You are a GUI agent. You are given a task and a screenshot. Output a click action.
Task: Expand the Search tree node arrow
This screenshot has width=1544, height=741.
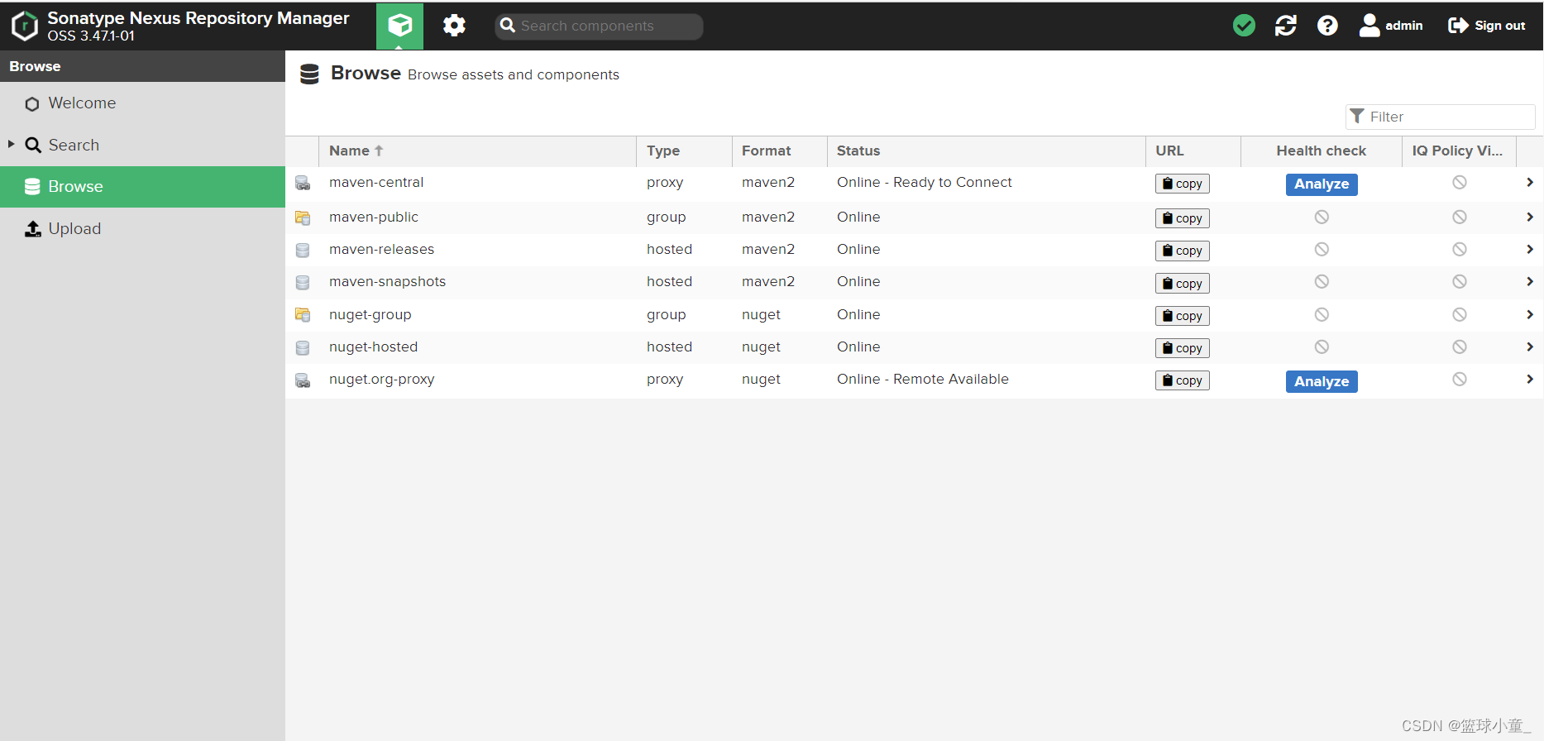(x=12, y=144)
